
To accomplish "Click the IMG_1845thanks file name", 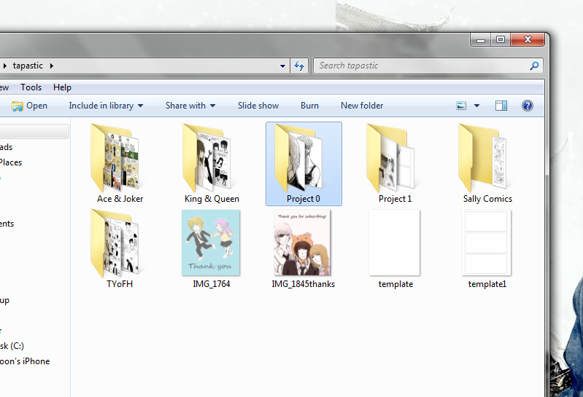I will tap(303, 284).
